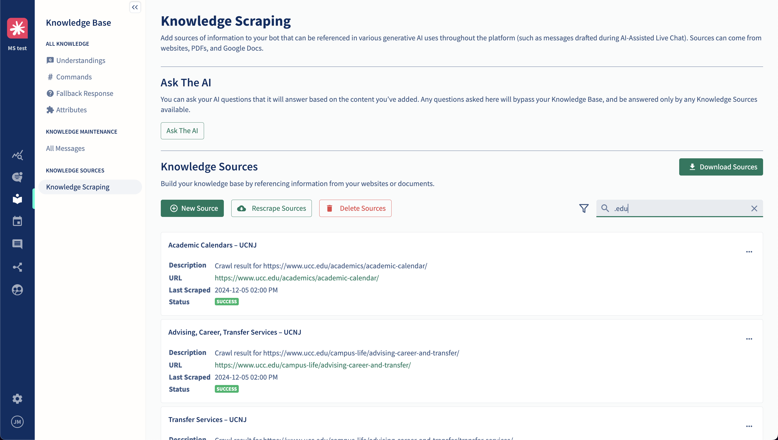Collapse the Knowledge Base sidebar panel
This screenshot has height=440, width=778.
(135, 7)
